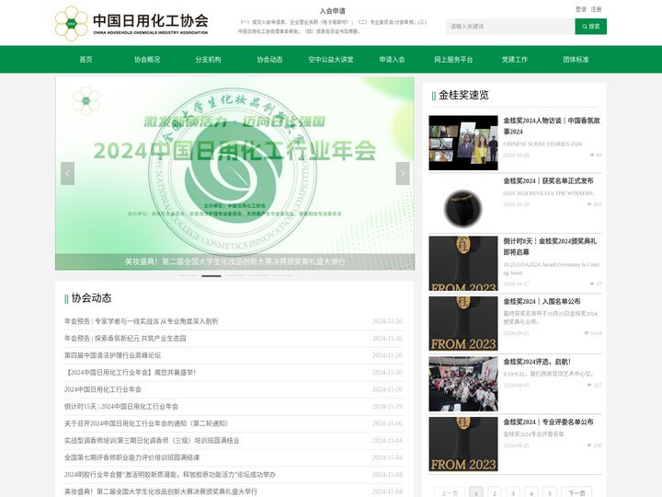Open thumbnail for 金桂奖2024评选，启航 article

coord(463,384)
